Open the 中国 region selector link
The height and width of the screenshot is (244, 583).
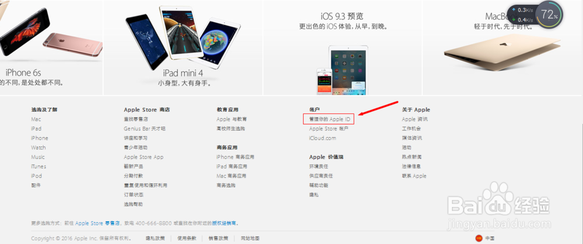click(x=489, y=238)
